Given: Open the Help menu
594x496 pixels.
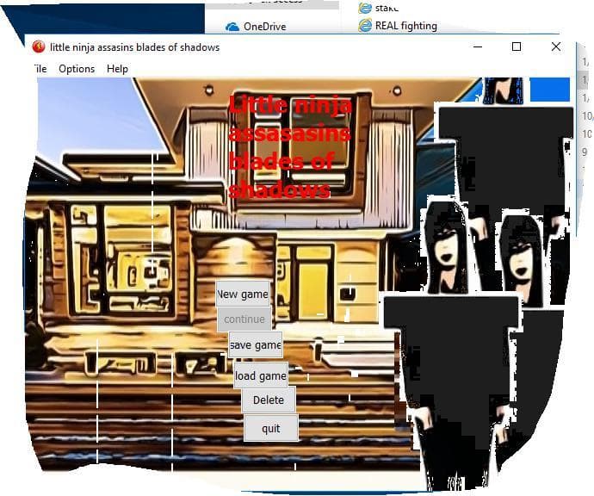Looking at the screenshot, I should coord(117,69).
